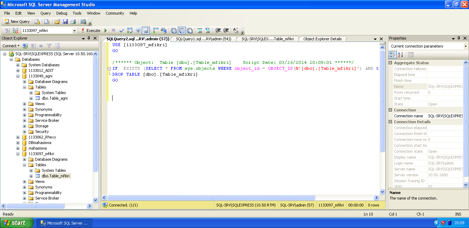Screen dimensions: 469x228
Task: Parse the query with the blue checkmark
Action: point(122,31)
